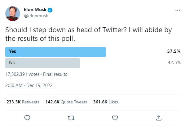This screenshot has width=185, height=126.
Task: View the 361.6K Likes list
Action: coord(106,102)
